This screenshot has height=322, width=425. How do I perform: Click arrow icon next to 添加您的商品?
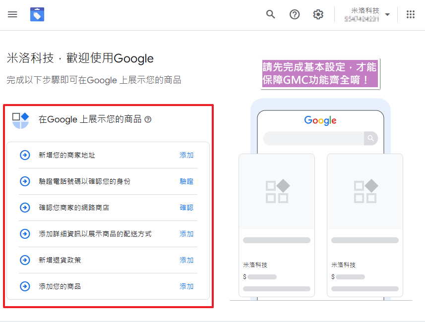tap(25, 286)
